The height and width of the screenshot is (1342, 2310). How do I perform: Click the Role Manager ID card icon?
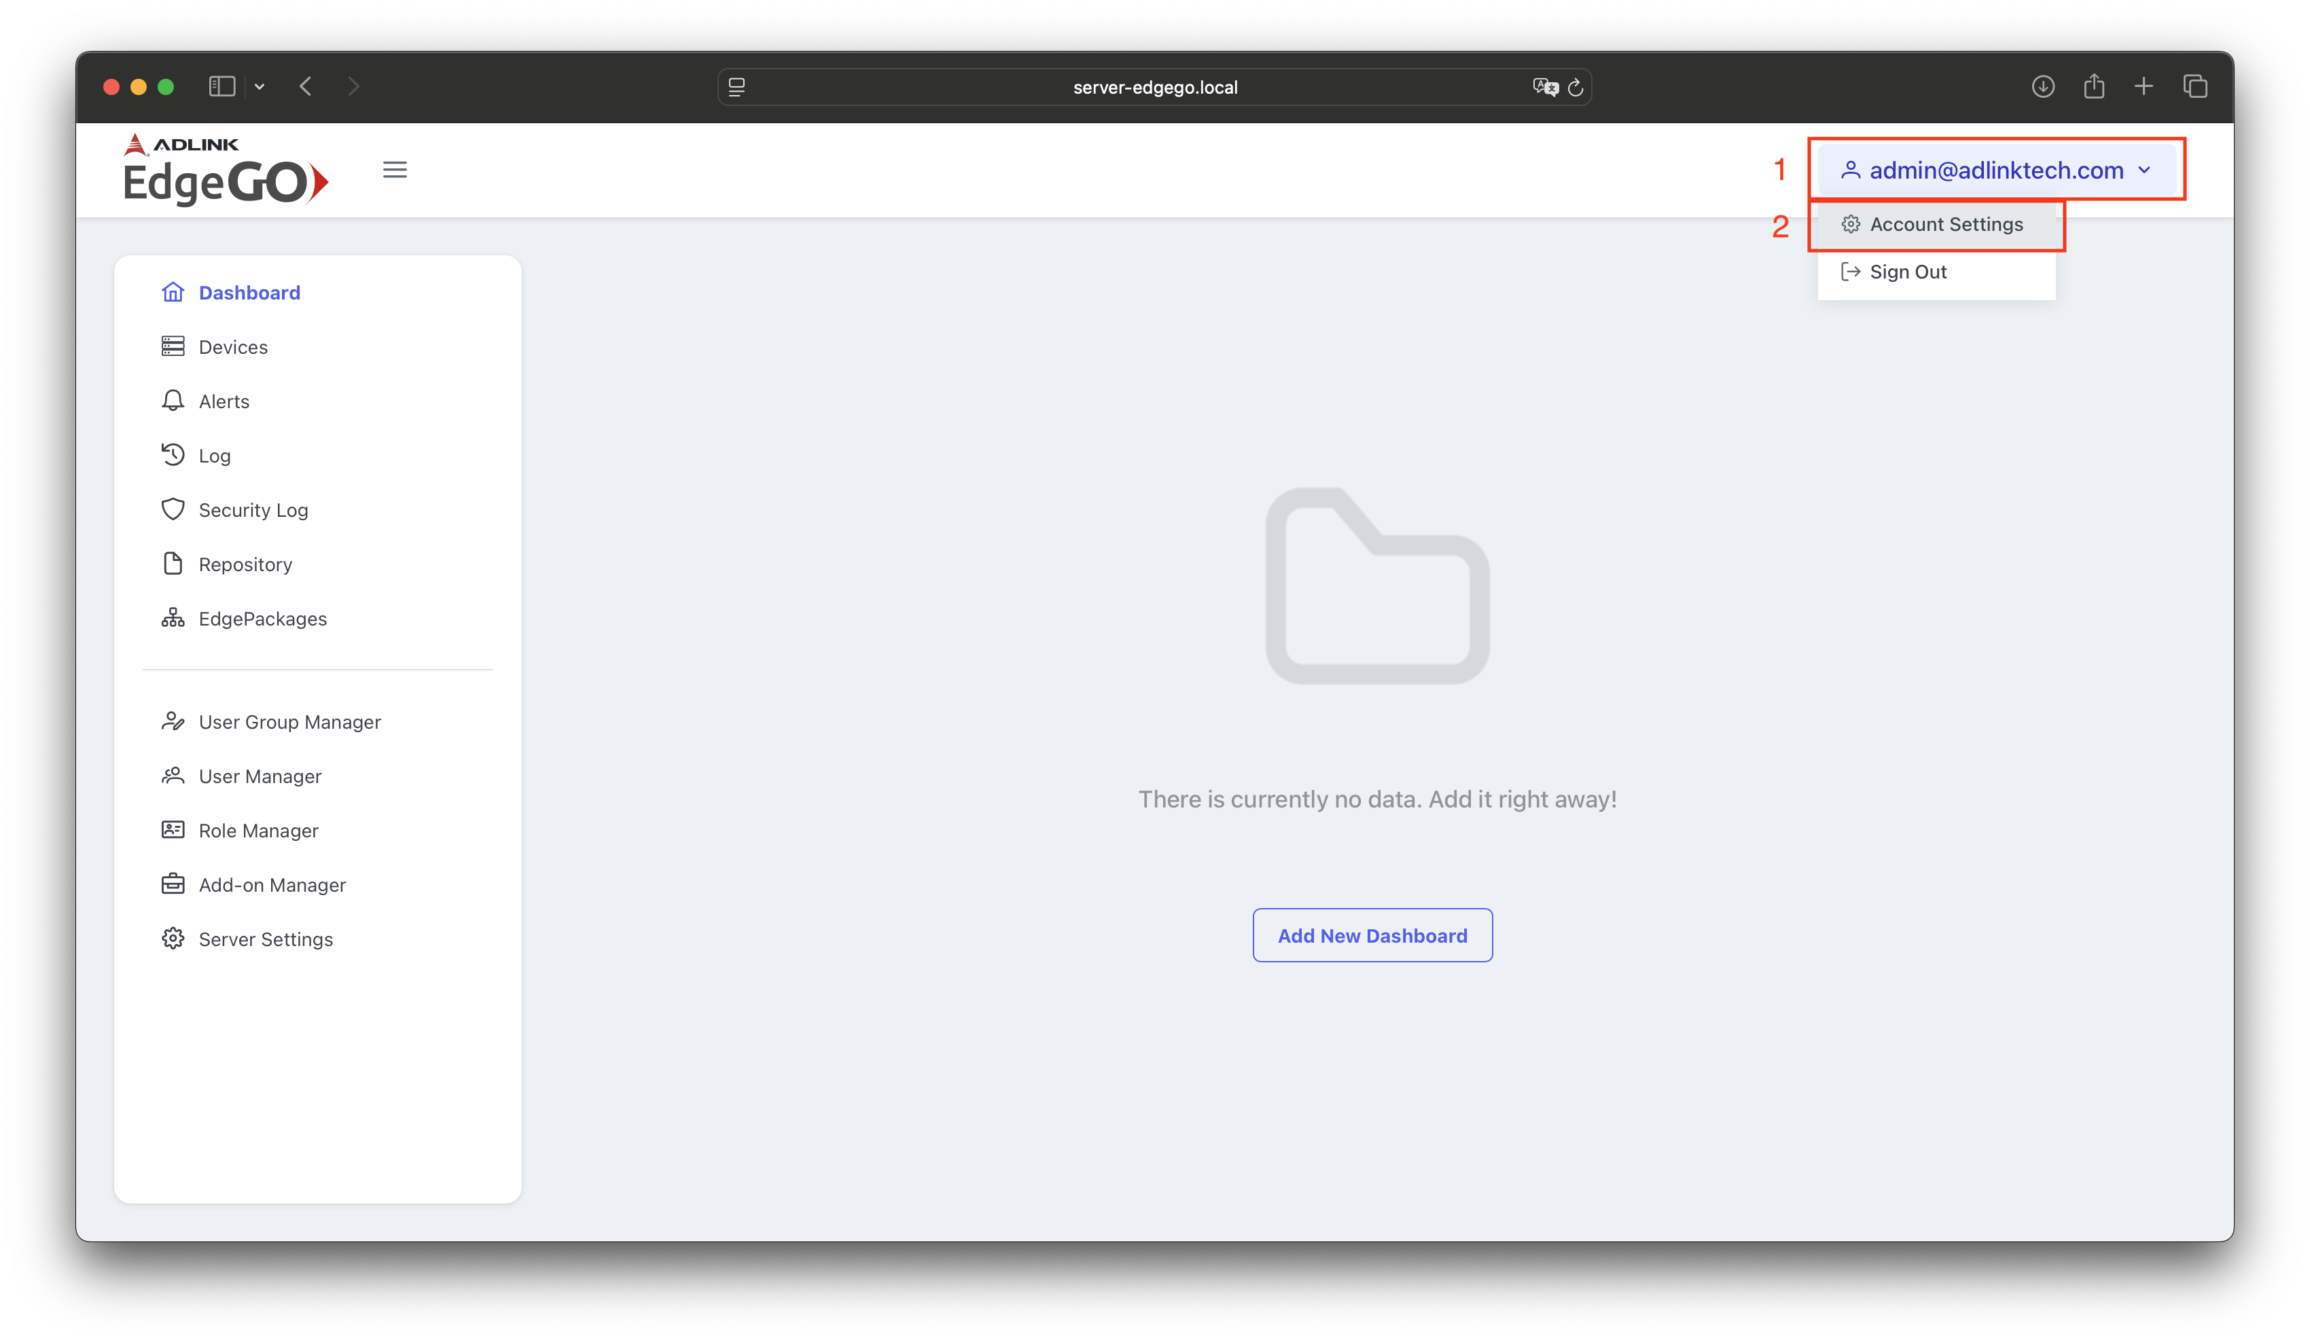tap(173, 830)
